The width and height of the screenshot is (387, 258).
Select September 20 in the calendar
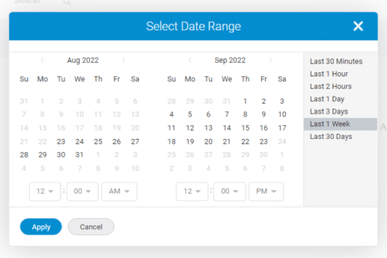tap(208, 142)
